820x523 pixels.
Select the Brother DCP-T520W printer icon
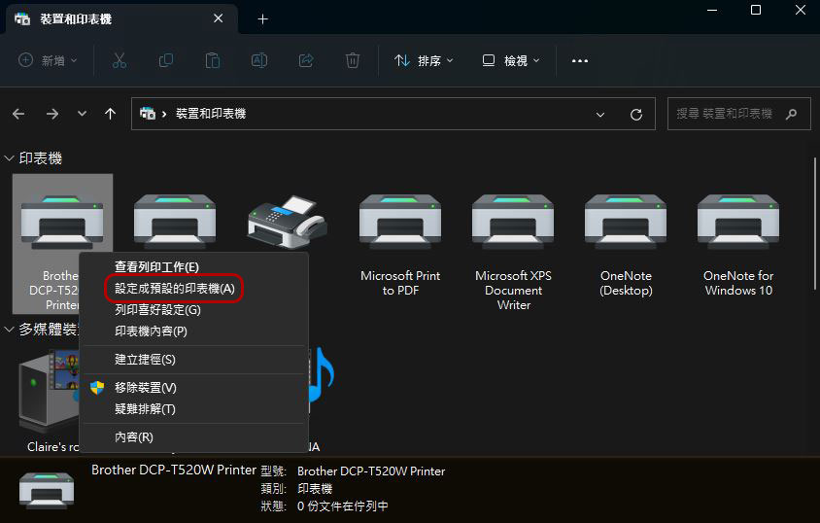[x=62, y=222]
